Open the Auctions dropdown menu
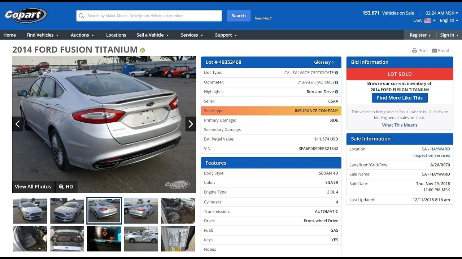 click(82, 35)
